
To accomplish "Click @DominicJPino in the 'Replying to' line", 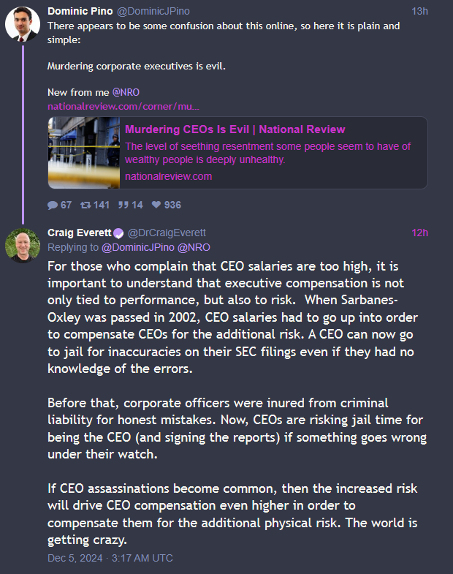I will (138, 247).
